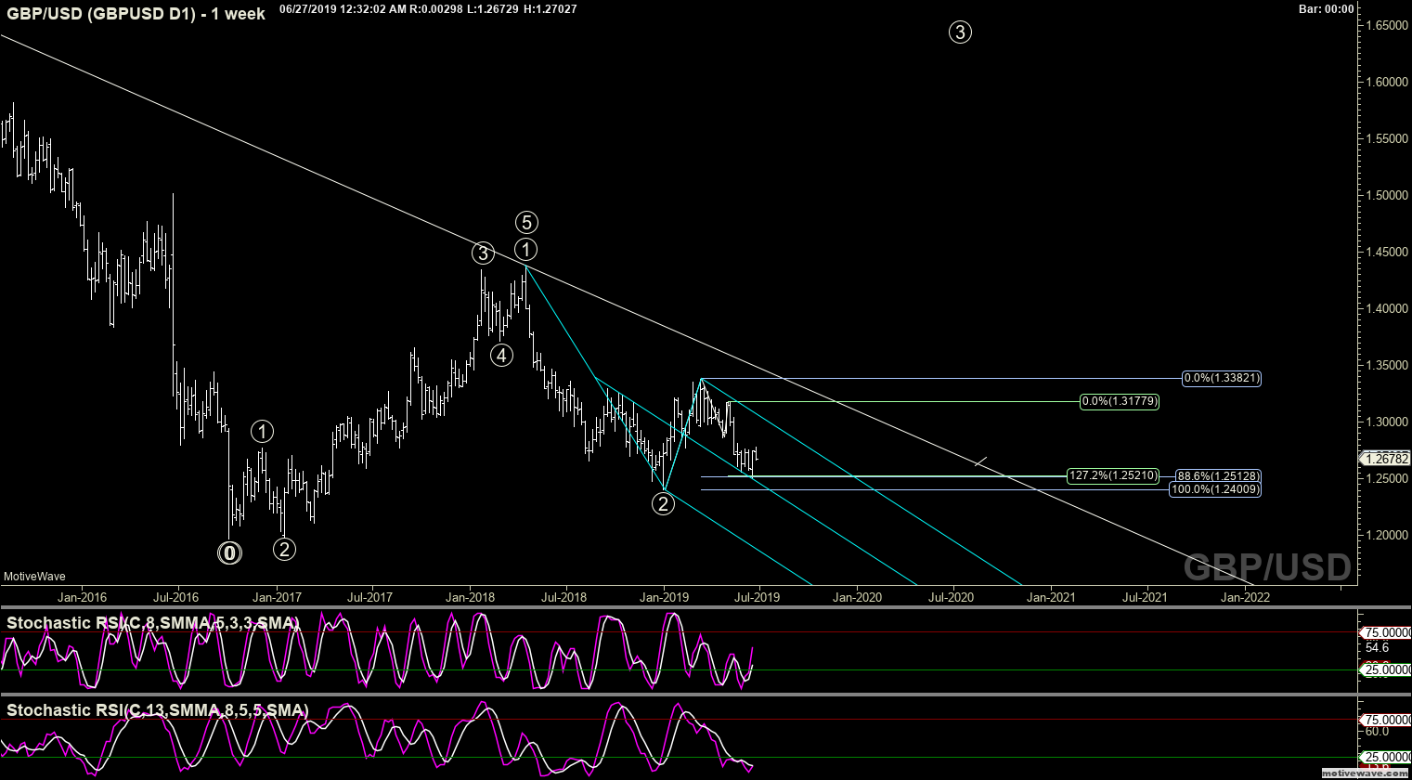1412x780 pixels.
Task: Select the Jul-2021 date on time axis
Action: point(1146,597)
